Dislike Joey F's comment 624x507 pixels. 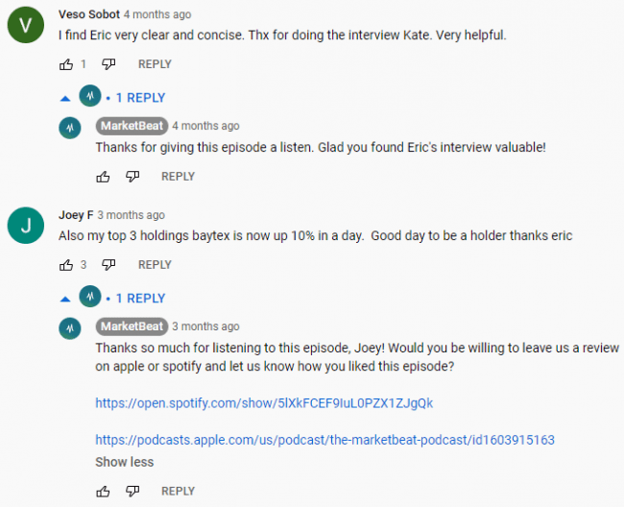108,265
